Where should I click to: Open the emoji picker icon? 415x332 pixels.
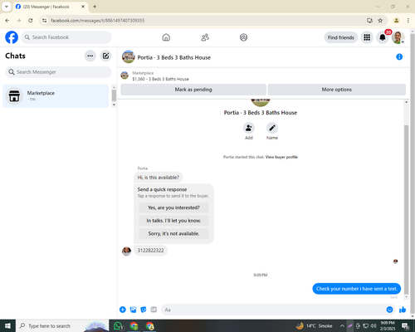tap(389, 310)
